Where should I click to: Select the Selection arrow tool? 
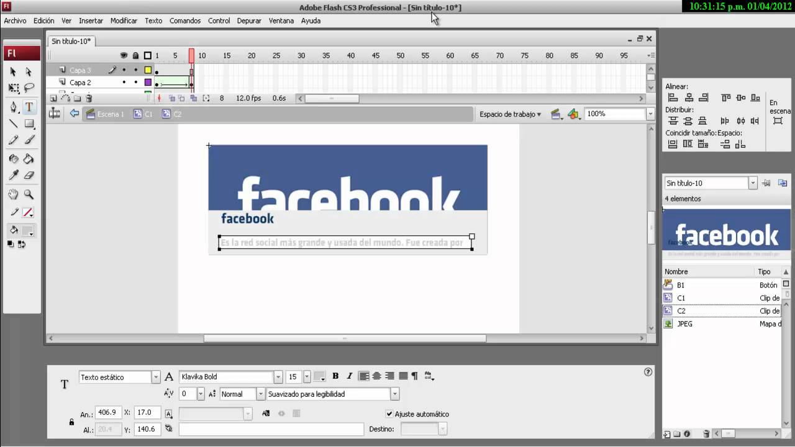(x=13, y=72)
